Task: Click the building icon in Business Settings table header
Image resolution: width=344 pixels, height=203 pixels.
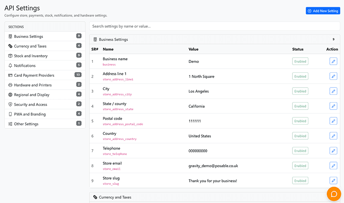Action: (95, 39)
